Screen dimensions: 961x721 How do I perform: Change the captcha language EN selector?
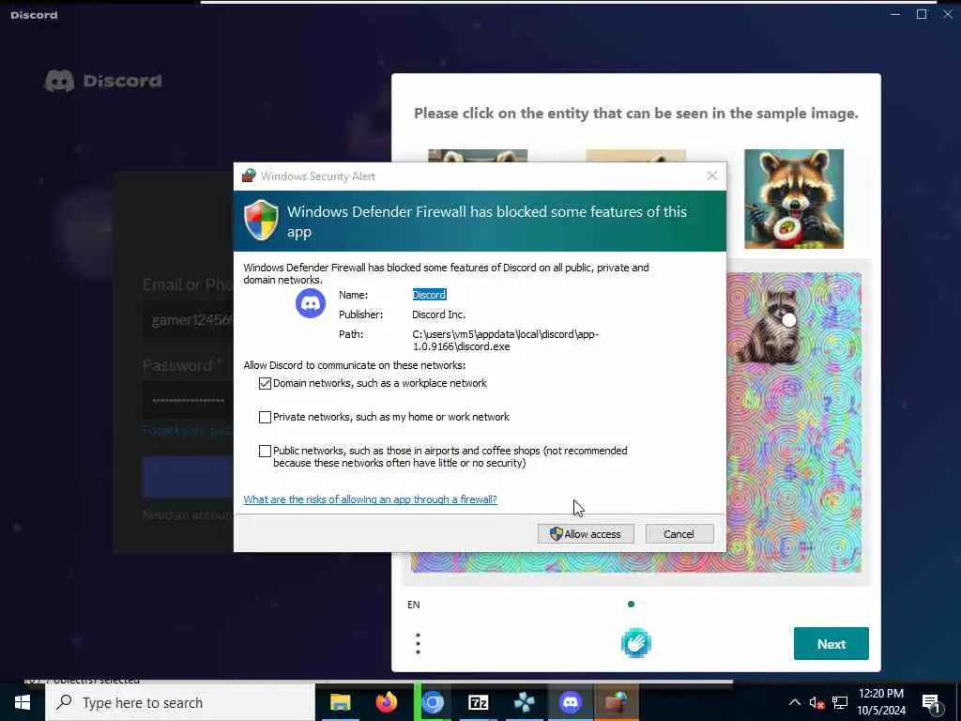tap(414, 605)
